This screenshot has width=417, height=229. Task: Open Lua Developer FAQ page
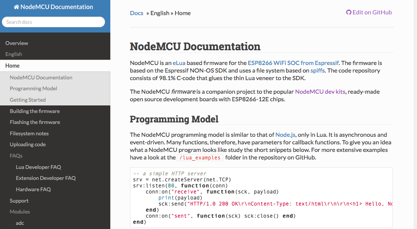pos(38,167)
